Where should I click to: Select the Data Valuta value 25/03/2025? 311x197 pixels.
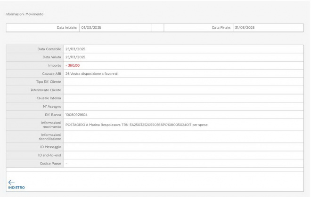(x=75, y=57)
